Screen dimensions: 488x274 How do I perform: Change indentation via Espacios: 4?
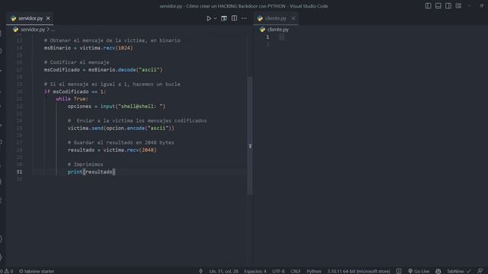(255, 271)
